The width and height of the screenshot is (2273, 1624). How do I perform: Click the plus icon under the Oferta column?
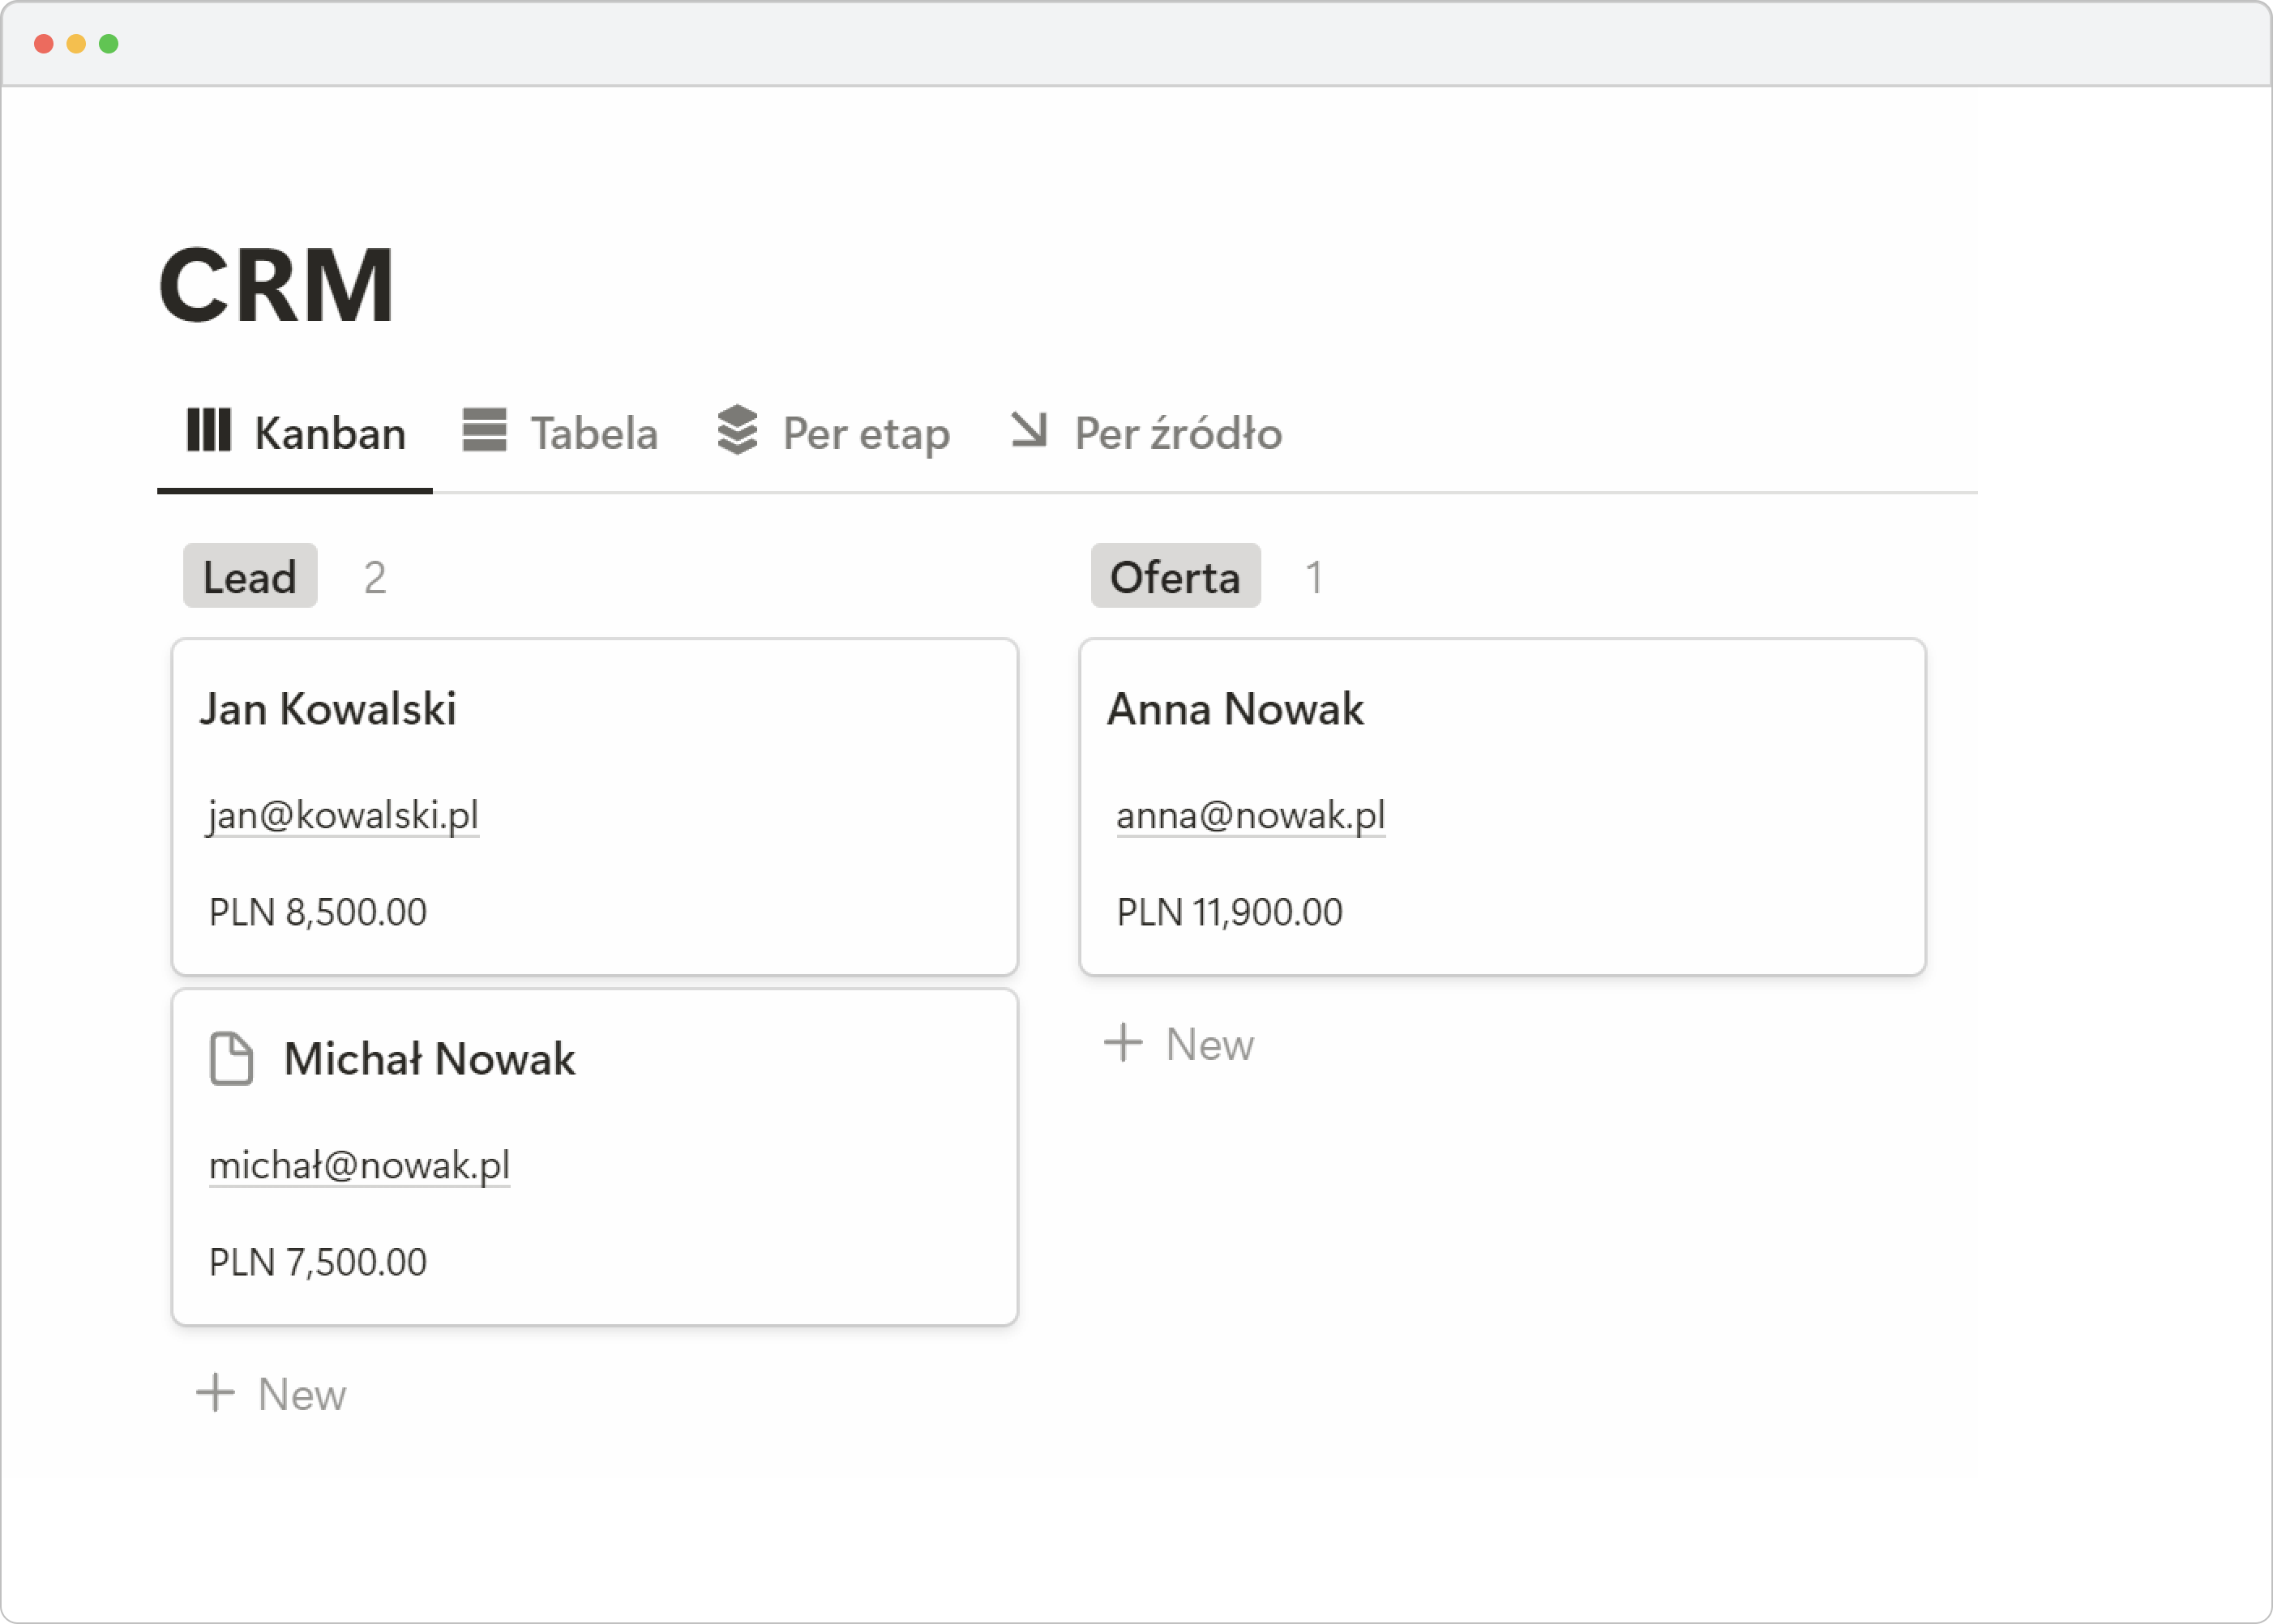click(x=1123, y=1043)
